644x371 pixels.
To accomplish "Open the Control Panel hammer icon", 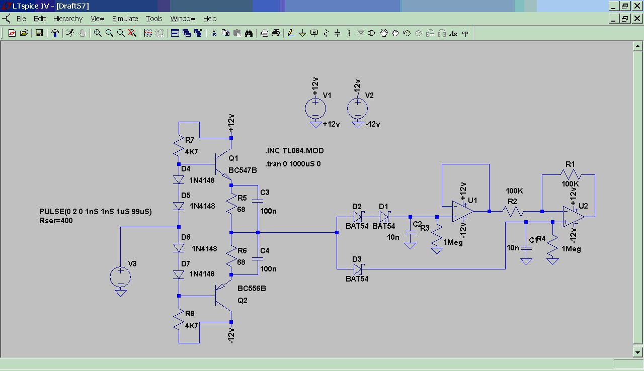I will click(x=55, y=33).
